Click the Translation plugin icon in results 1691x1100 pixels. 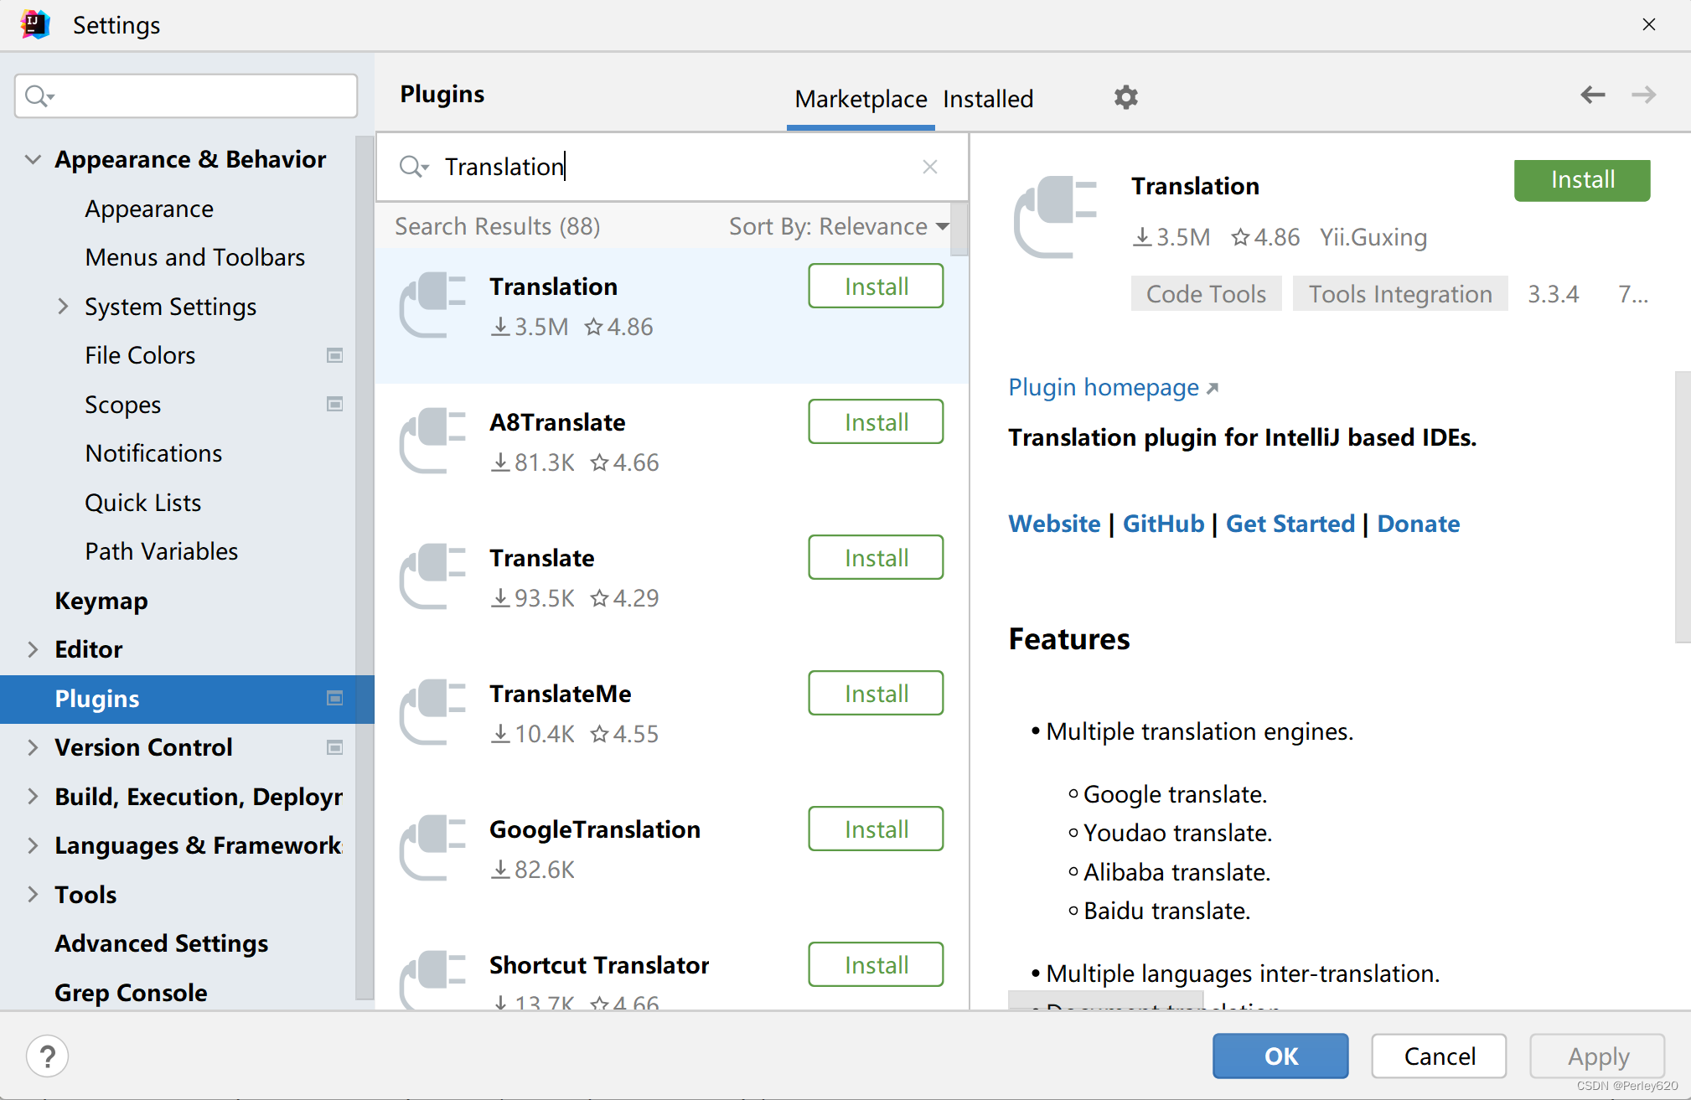(432, 305)
